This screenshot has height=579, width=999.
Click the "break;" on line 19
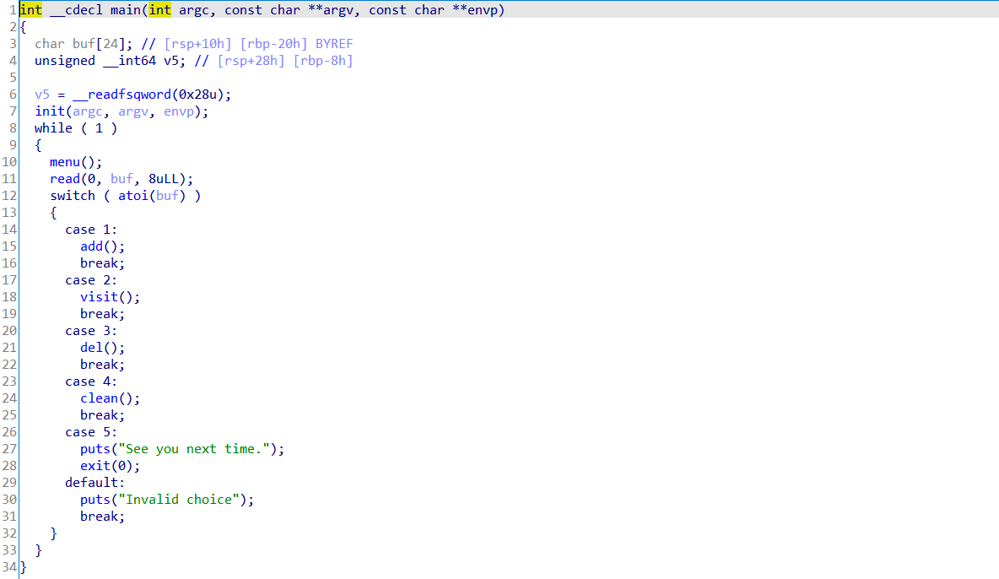click(103, 314)
